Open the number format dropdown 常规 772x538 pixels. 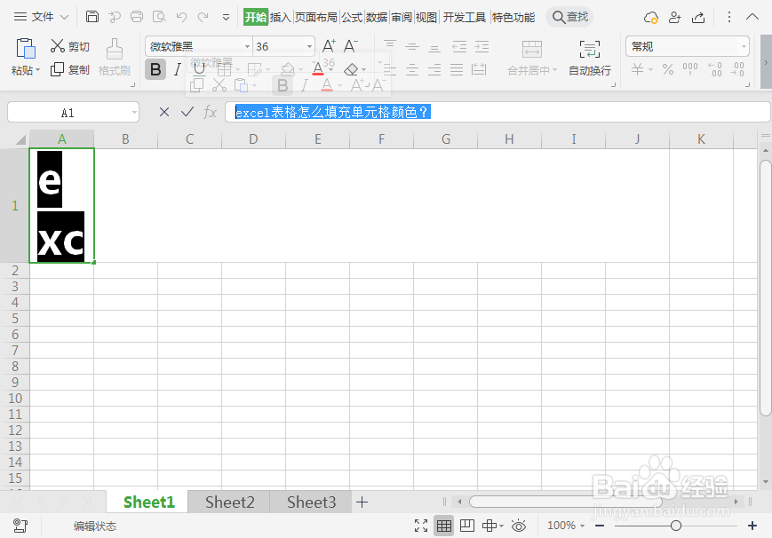pyautogui.click(x=744, y=47)
